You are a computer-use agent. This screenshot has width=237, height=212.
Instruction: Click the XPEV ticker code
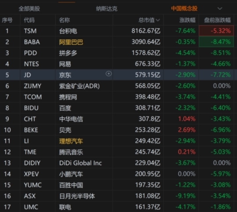(x=32, y=174)
